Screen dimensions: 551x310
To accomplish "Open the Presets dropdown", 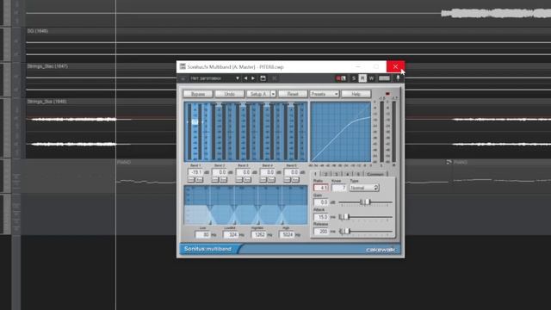I will (324, 94).
